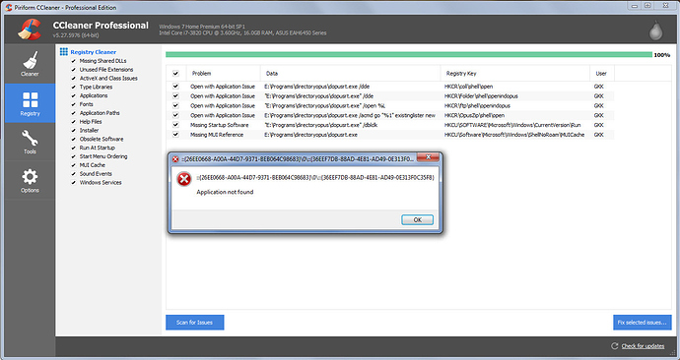Select the HKCR\ftp\shell\openindopus registry key cell

point(477,105)
